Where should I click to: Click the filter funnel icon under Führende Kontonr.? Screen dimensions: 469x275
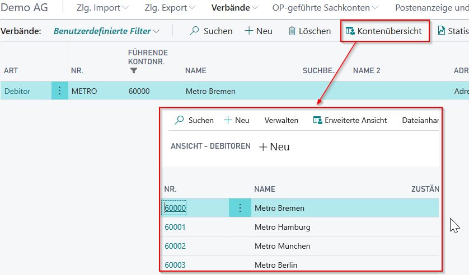[x=134, y=70]
